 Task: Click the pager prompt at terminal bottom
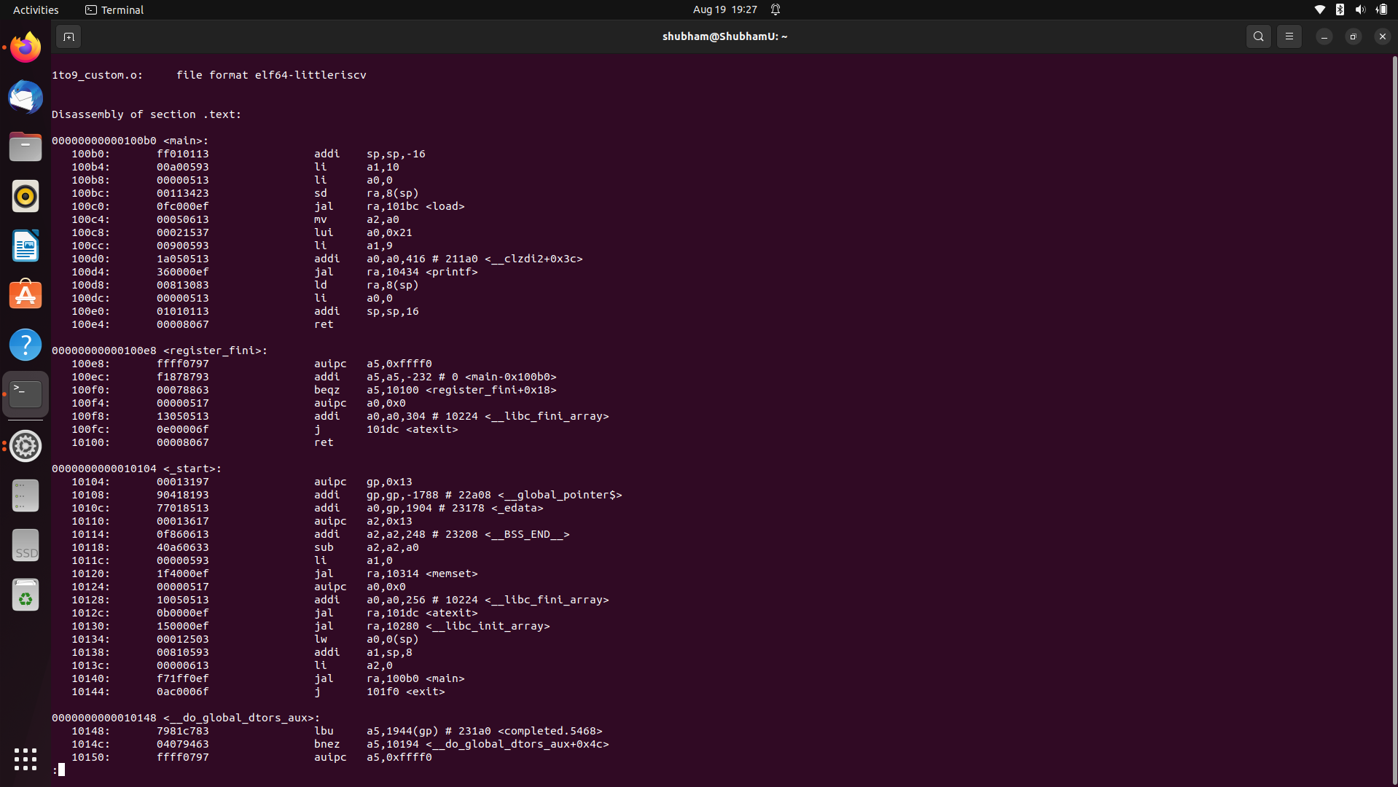[x=60, y=769]
